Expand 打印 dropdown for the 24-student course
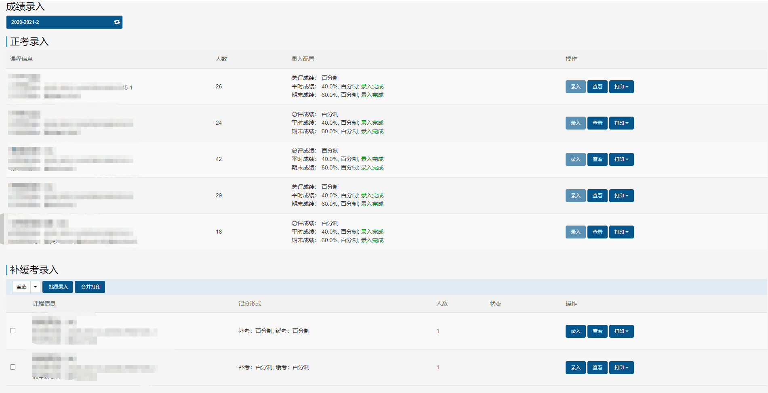768x393 pixels. tap(621, 123)
